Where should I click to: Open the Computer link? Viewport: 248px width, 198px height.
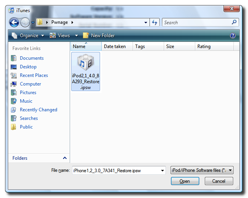[x=30, y=84]
